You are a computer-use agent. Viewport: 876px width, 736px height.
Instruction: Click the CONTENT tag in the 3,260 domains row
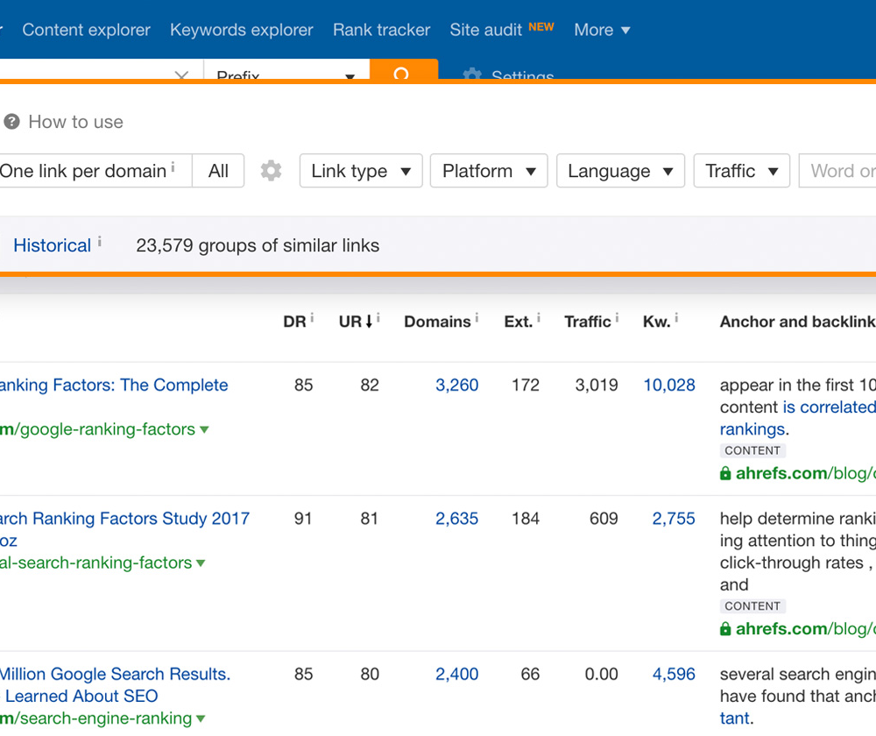click(x=752, y=451)
